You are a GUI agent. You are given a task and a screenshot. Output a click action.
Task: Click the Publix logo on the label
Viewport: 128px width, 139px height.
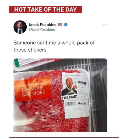pyautogui.click(x=82, y=103)
